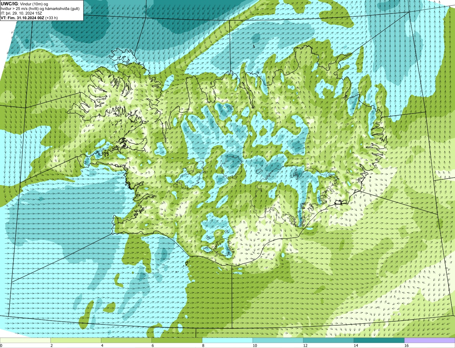This screenshot has width=455, height=348.
Task: Click the scale label '12' under color bar
Action: pos(305,346)
